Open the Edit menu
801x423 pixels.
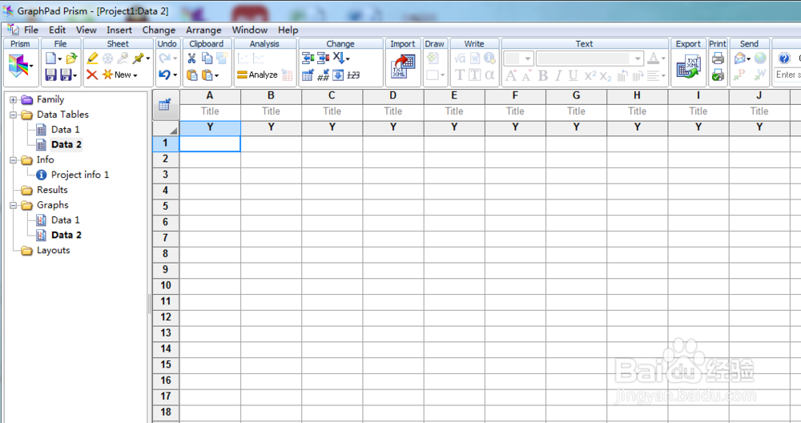point(57,30)
